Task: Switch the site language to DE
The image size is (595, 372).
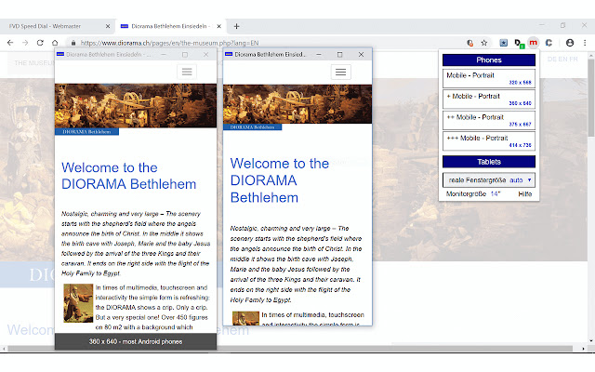Action: pyautogui.click(x=551, y=60)
